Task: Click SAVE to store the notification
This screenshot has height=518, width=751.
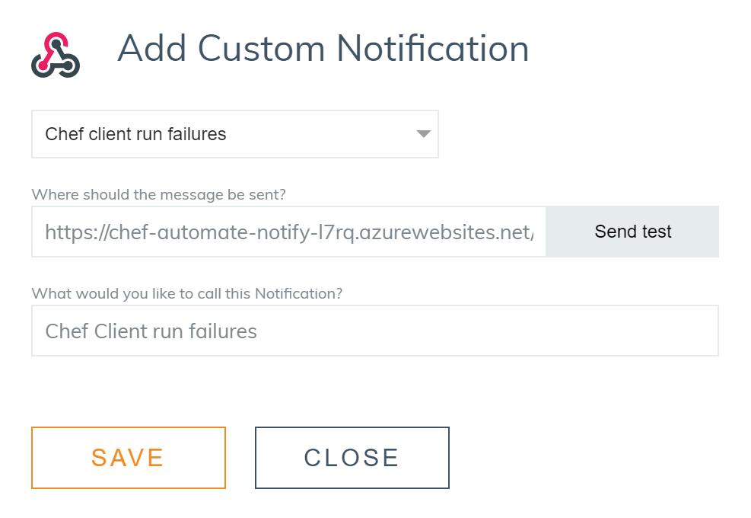Action: pos(128,458)
